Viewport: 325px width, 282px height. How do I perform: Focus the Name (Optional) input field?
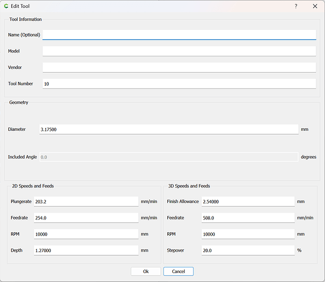pos(179,35)
